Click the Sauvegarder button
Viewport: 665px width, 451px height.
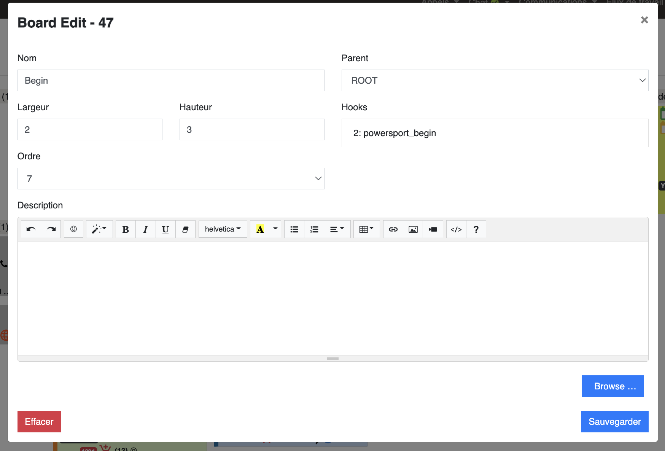point(614,421)
